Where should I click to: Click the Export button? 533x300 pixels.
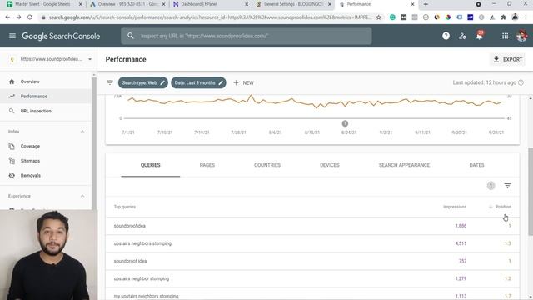(x=507, y=59)
